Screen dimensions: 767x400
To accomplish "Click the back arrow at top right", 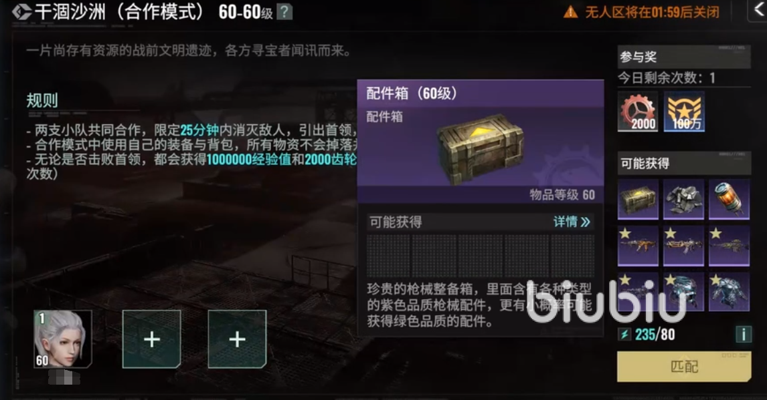I will pos(758,10).
